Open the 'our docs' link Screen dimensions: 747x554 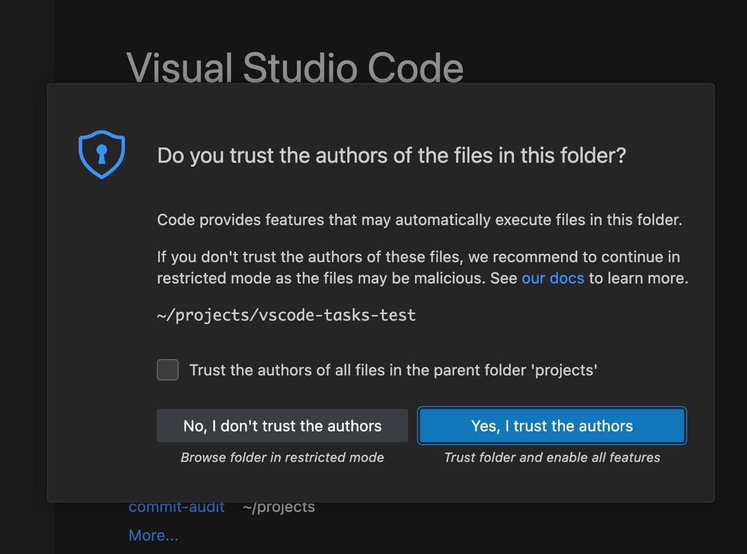[552, 278]
